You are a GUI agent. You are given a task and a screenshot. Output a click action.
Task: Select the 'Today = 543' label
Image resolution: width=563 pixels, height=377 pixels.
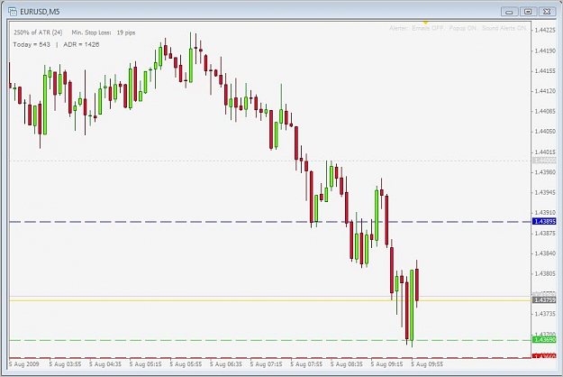coord(32,44)
